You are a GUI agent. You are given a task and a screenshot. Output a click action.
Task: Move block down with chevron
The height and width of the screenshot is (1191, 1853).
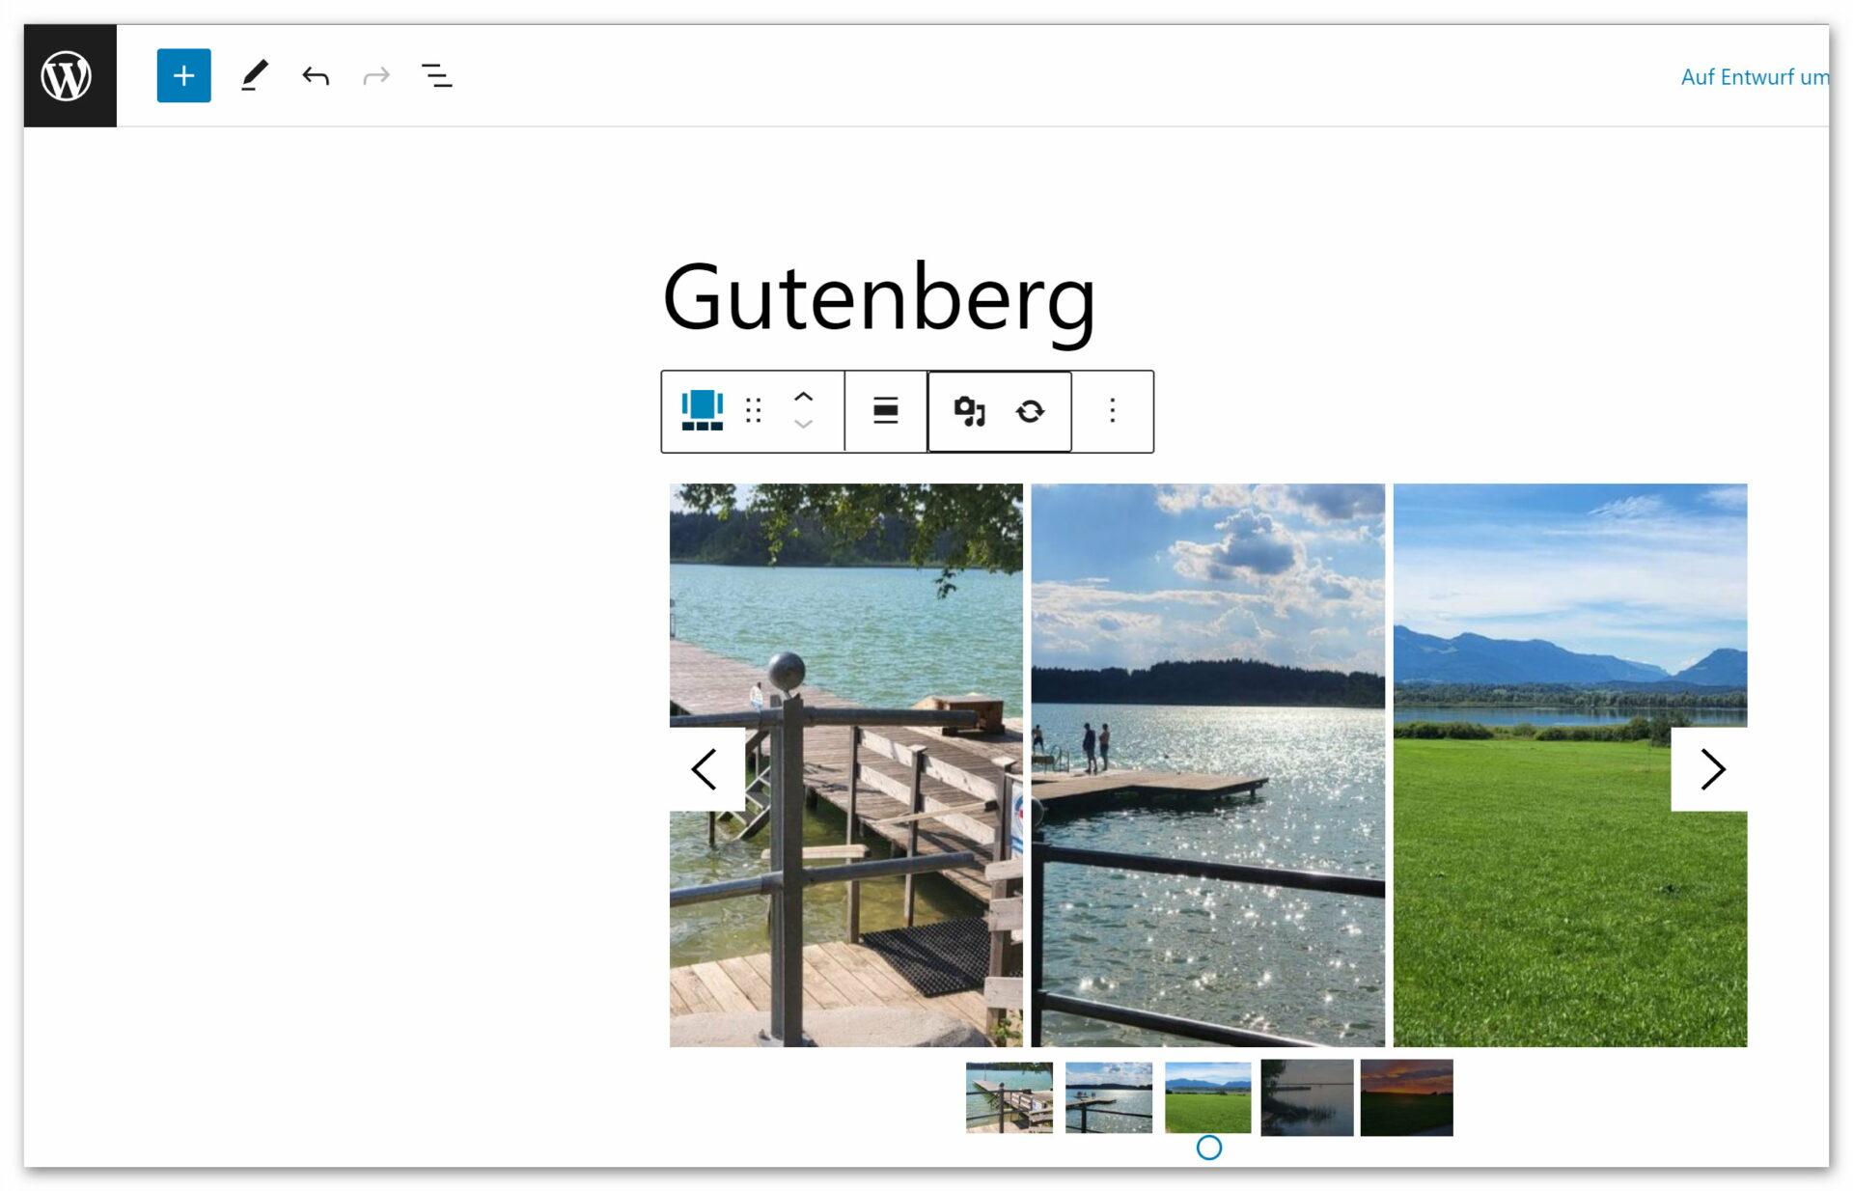coord(803,425)
